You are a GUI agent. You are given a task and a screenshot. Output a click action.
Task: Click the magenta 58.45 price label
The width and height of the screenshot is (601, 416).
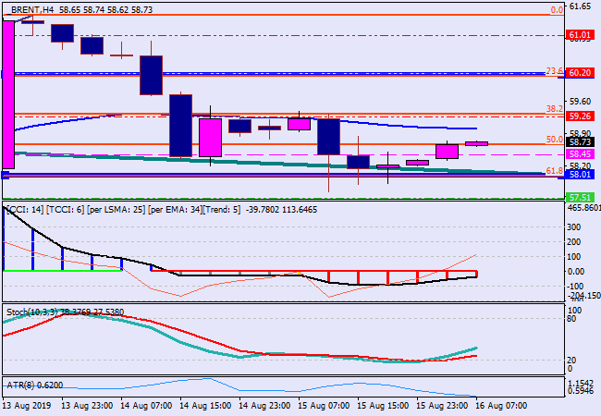coord(580,153)
